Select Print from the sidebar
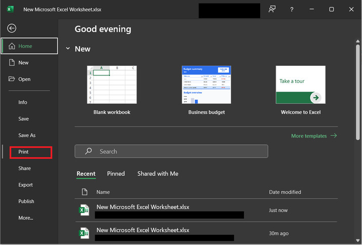The height and width of the screenshot is (245, 362). (x=24, y=152)
